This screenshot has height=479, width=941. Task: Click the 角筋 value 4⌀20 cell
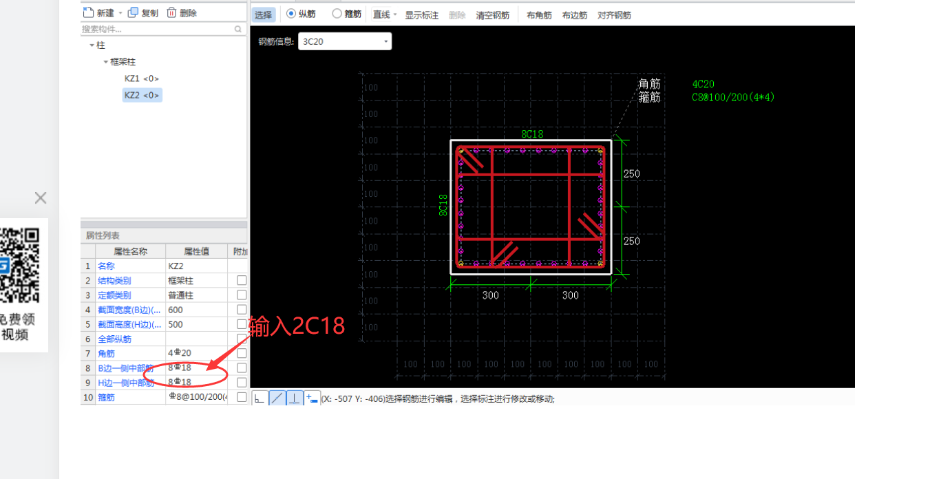196,353
